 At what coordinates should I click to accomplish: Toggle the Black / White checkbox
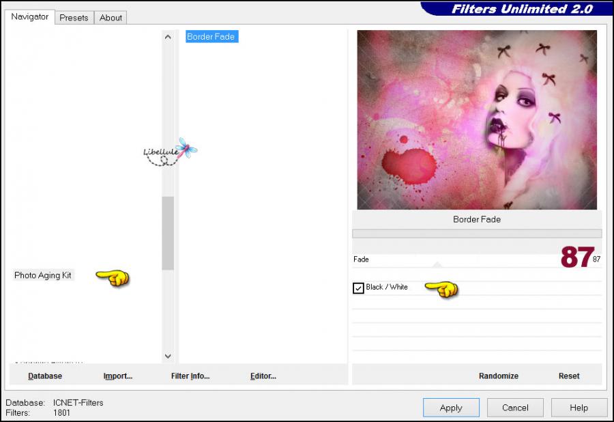[358, 288]
